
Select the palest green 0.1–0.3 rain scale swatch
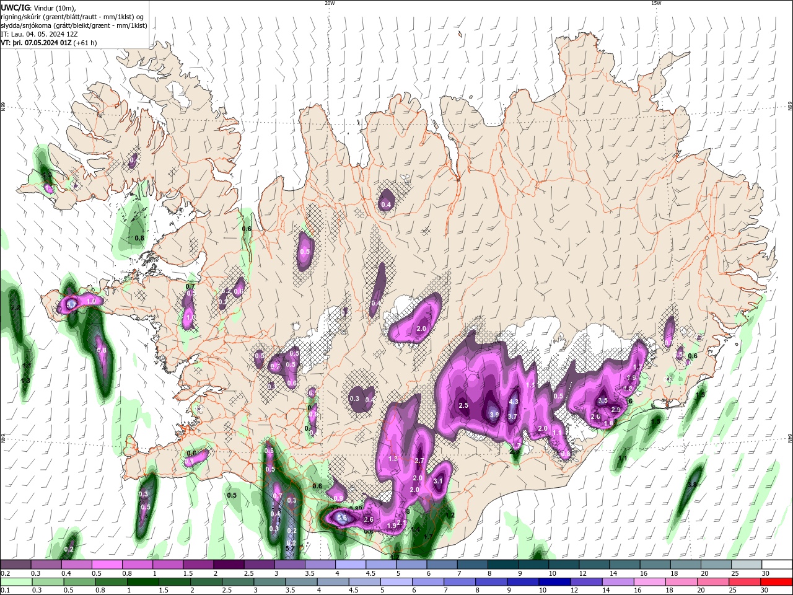tap(15, 582)
